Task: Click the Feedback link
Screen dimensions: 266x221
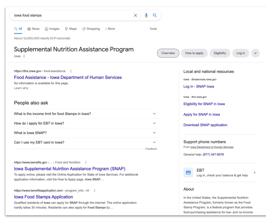Action: point(151,149)
